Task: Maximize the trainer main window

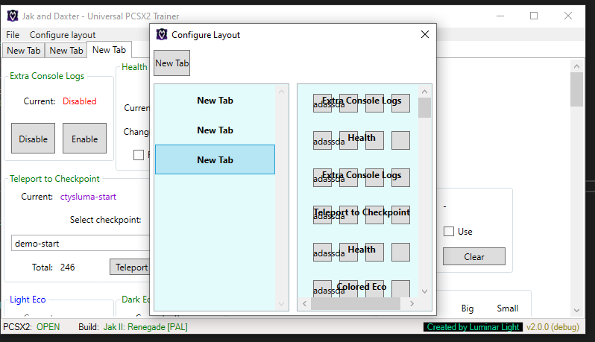Action: [534, 16]
